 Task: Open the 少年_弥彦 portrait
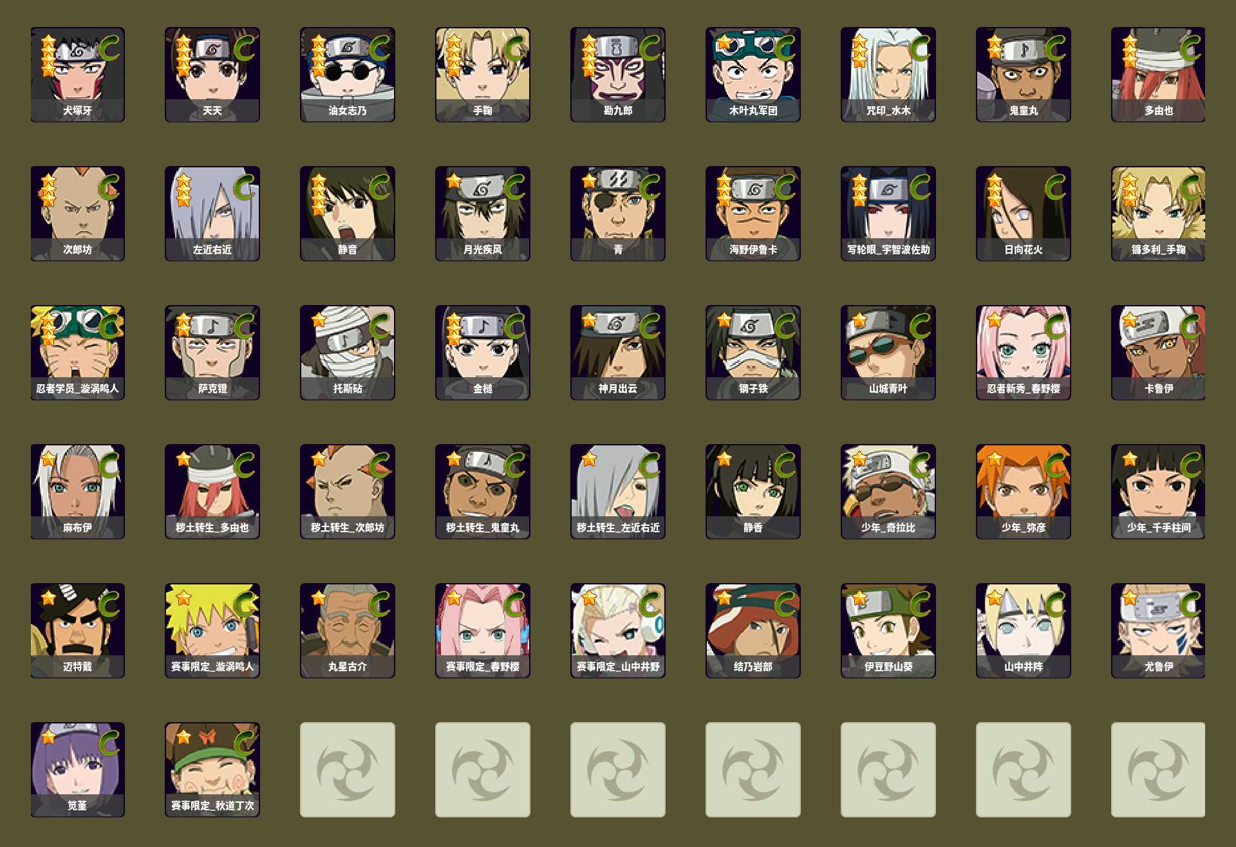point(1024,492)
